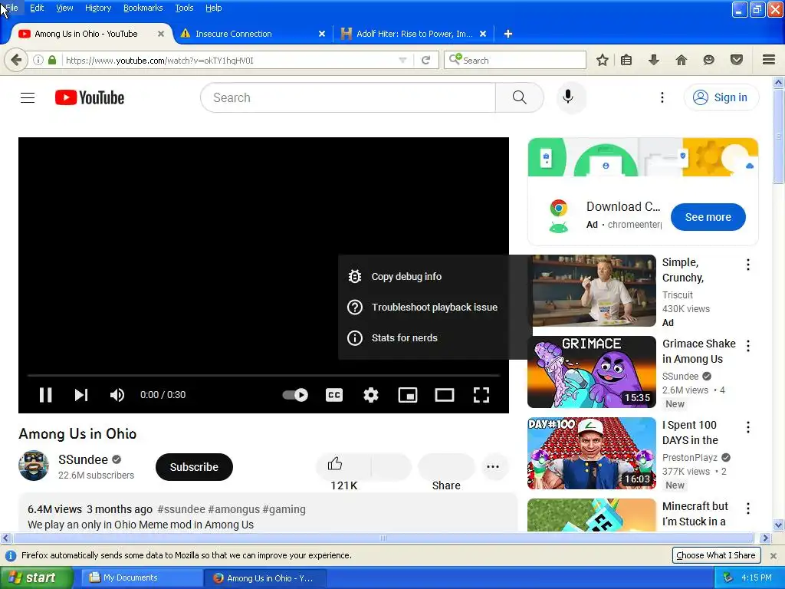Image resolution: width=785 pixels, height=589 pixels.
Task: Sign in to YouTube
Action: pos(721,97)
